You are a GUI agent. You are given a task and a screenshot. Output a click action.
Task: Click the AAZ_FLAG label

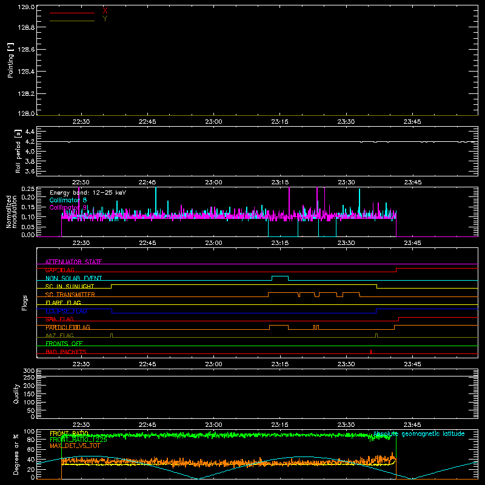tap(59, 335)
